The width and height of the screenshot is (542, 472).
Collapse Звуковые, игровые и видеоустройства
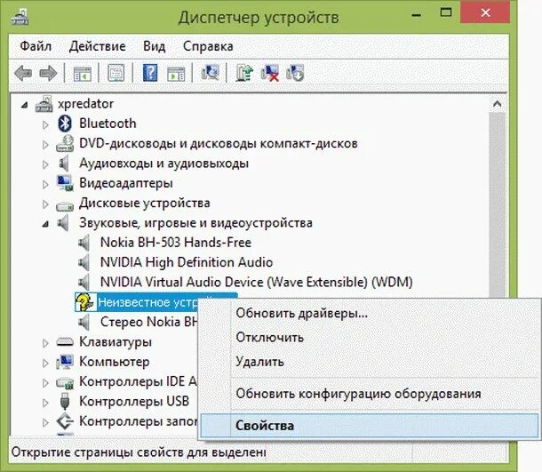point(45,224)
